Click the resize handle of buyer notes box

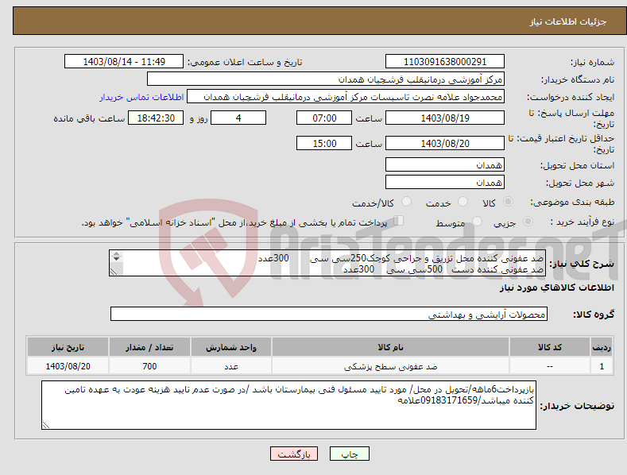46,425
